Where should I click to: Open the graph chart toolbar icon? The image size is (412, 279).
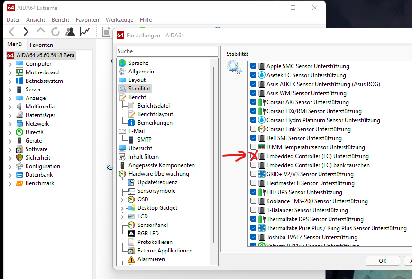tap(85, 32)
